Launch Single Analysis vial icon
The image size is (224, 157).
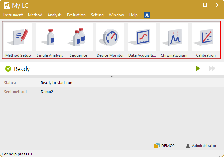coord(50,37)
